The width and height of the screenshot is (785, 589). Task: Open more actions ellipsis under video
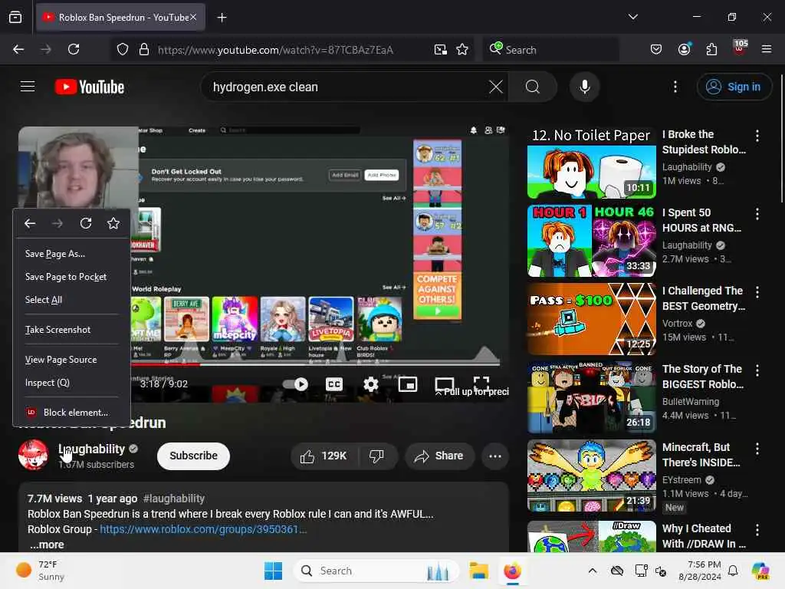(x=495, y=456)
